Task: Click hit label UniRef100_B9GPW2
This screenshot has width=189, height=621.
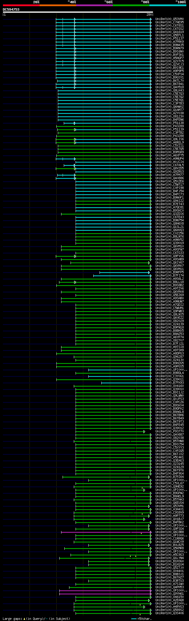Action: [x=170, y=493]
